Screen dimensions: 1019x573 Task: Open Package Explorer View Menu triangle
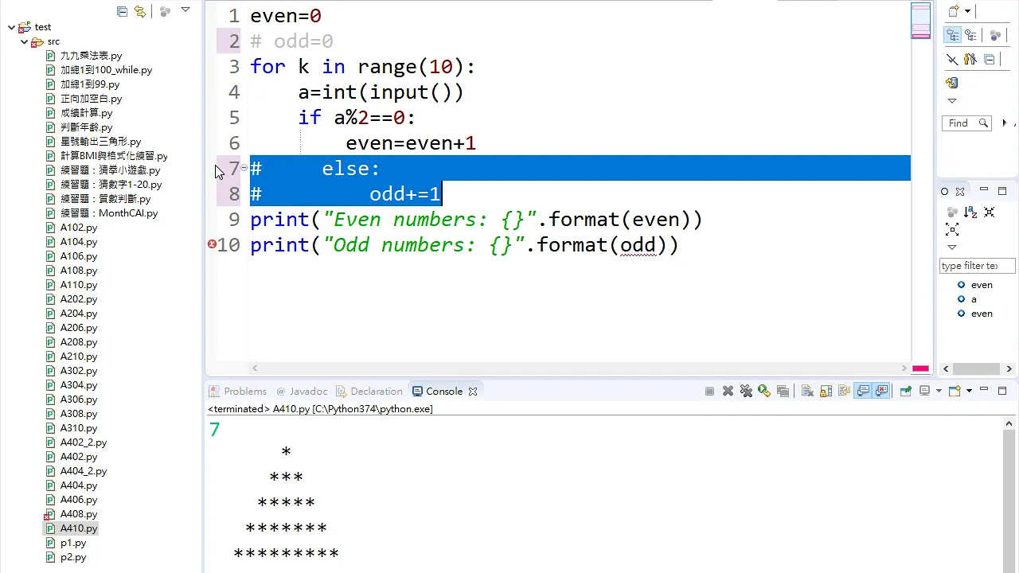click(x=185, y=10)
